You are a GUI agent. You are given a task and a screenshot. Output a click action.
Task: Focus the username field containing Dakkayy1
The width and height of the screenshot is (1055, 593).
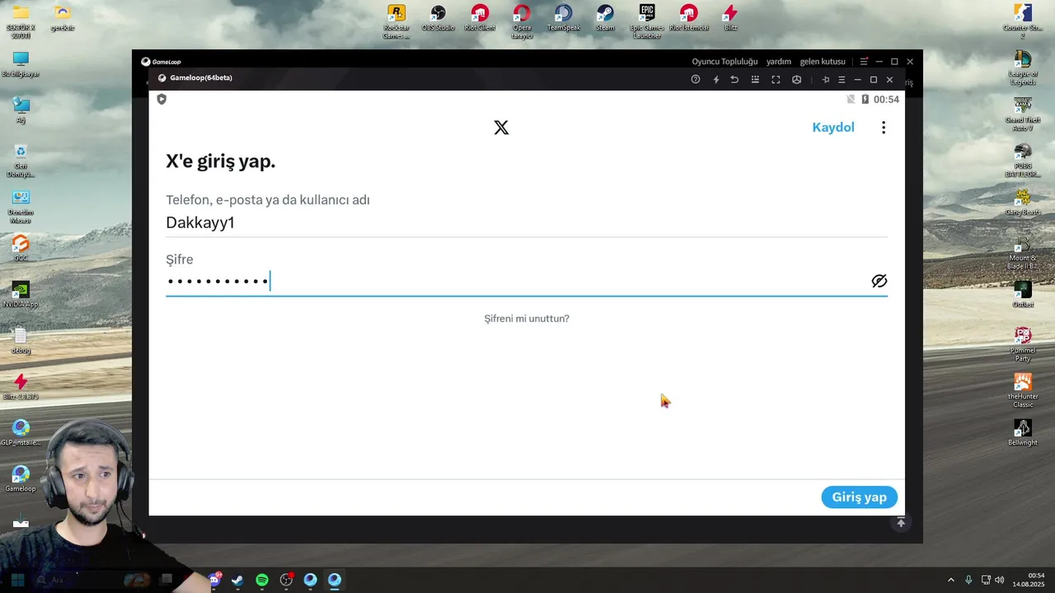(527, 222)
